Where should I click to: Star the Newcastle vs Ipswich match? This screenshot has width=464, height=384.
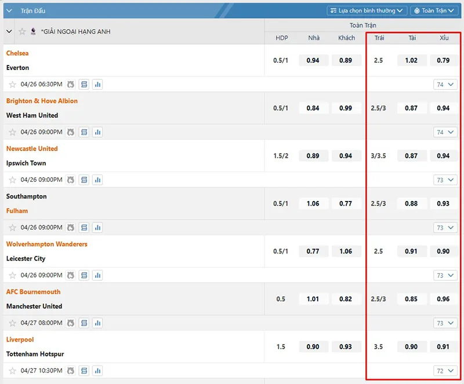tap(12, 180)
